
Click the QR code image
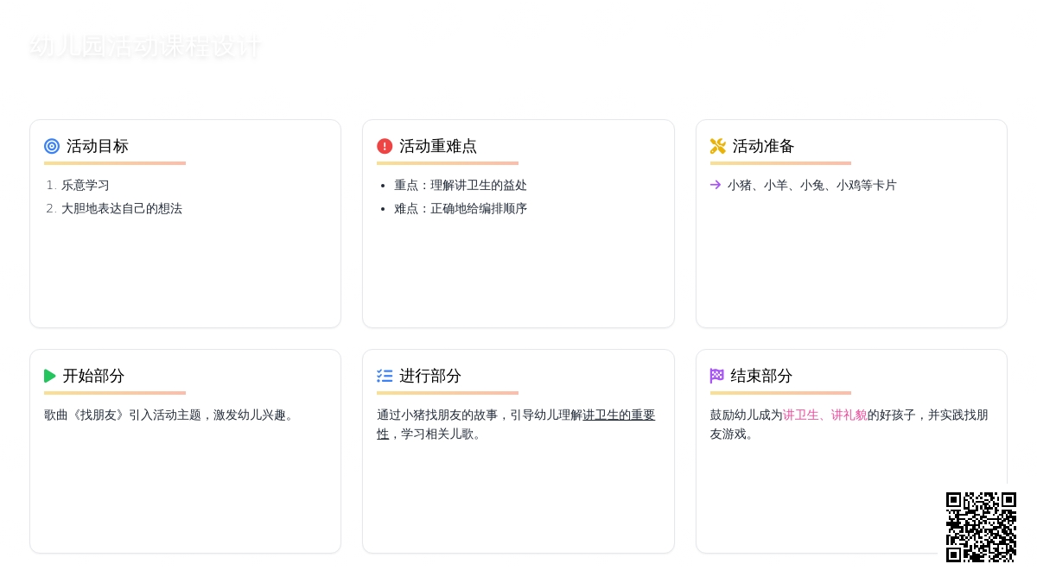pos(981,527)
